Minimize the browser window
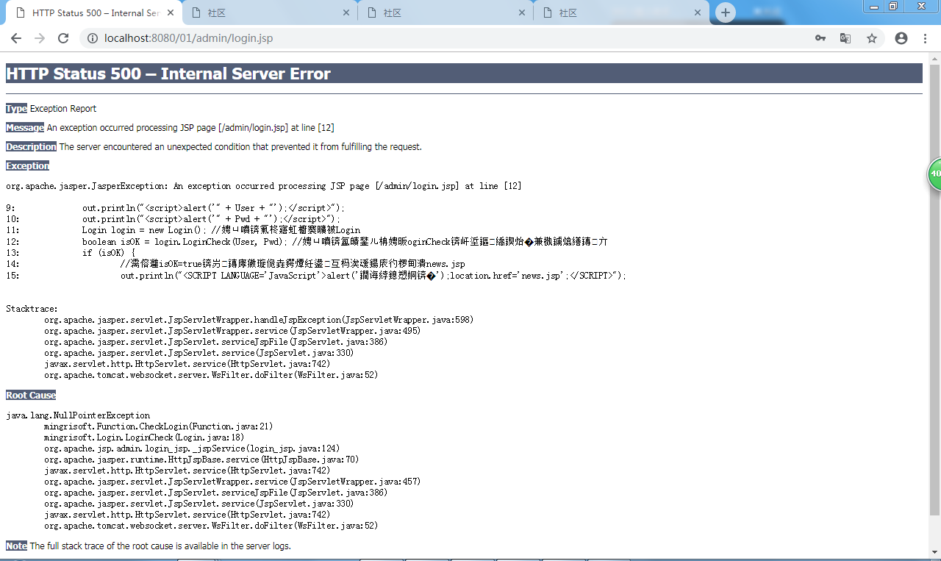 tap(874, 7)
